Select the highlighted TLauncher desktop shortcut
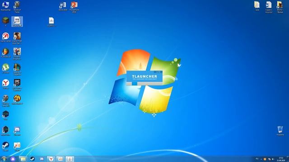Screen dimensions: 289x162 click(17, 22)
